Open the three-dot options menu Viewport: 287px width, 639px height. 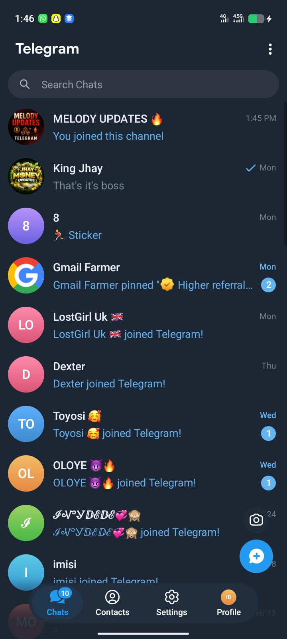270,49
